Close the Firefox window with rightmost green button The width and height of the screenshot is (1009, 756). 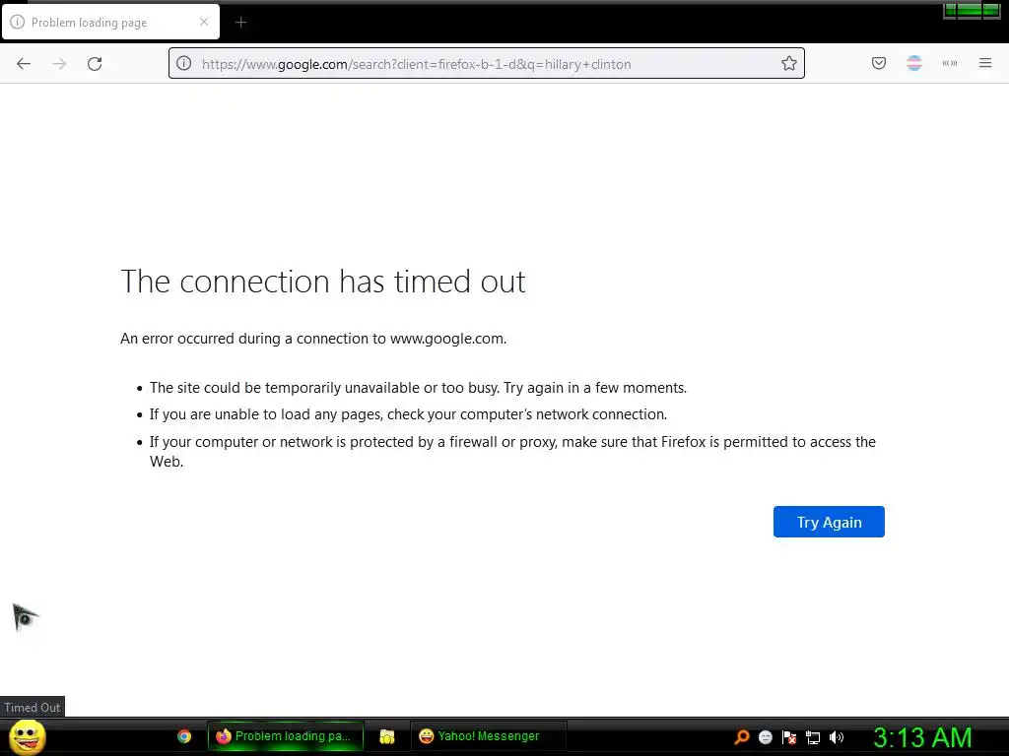991,10
